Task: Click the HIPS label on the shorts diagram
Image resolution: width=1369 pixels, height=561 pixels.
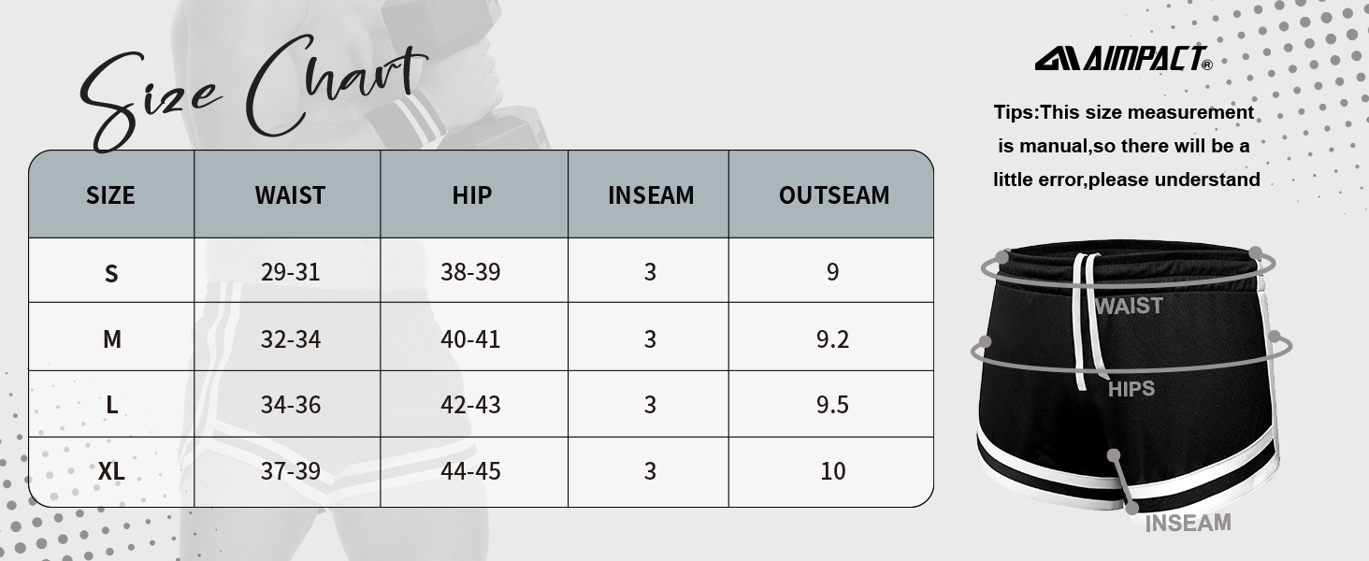Action: (1131, 389)
